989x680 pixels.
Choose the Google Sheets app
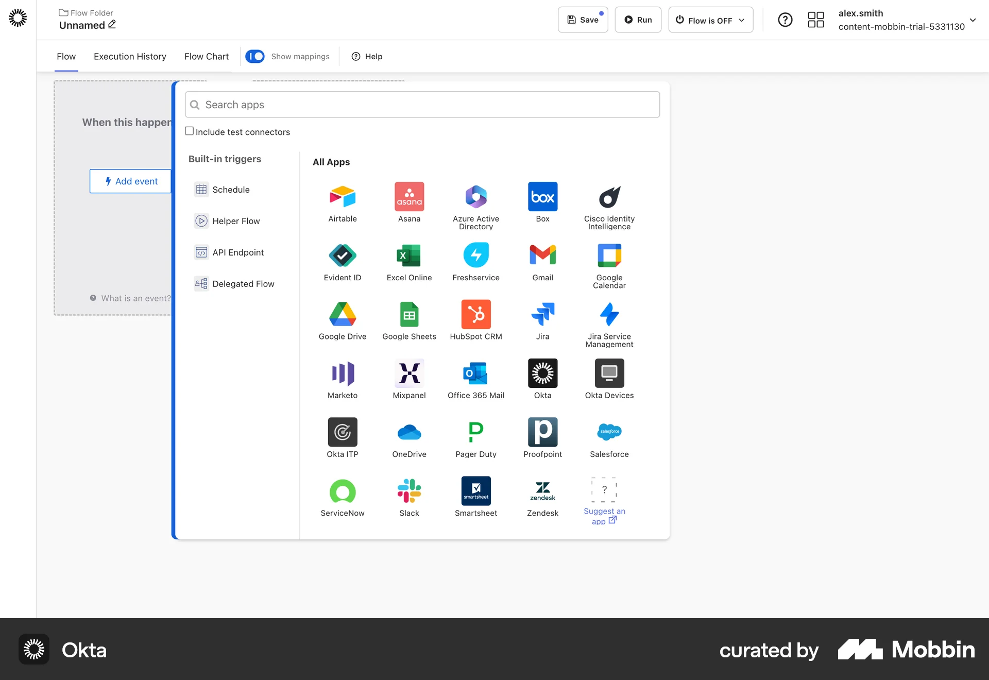[x=409, y=319]
